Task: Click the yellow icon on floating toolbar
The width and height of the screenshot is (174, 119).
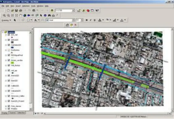Action: pos(71,25)
